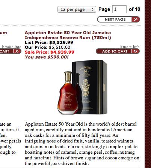Click the left product's partial title link
The width and height of the screenshot is (151, 168).
pos(3,33)
